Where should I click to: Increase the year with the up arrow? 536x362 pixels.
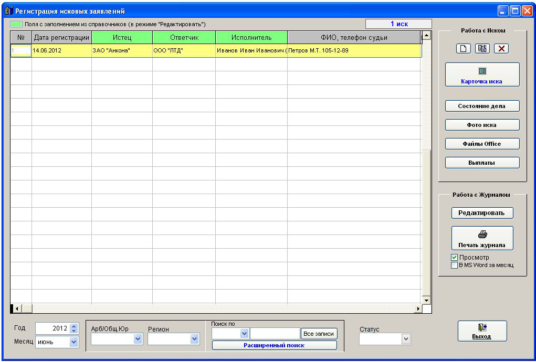coord(74,326)
